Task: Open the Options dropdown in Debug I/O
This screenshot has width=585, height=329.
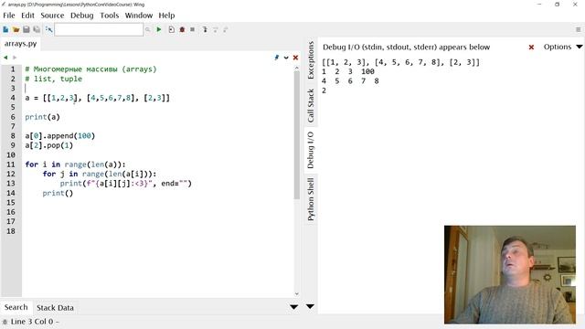Action: point(563,47)
